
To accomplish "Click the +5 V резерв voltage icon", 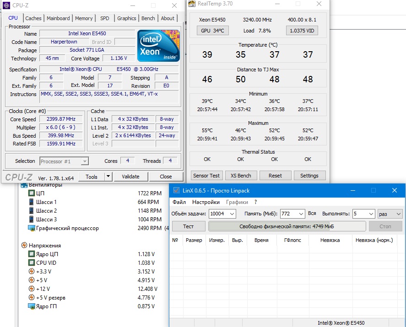I will point(31,298).
